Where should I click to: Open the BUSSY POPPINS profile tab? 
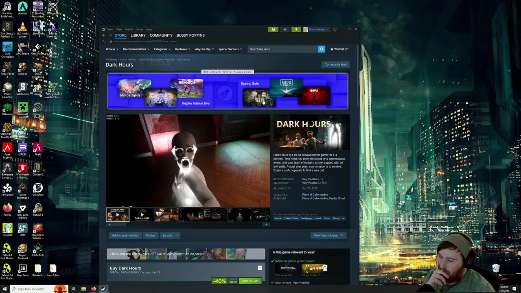click(190, 35)
